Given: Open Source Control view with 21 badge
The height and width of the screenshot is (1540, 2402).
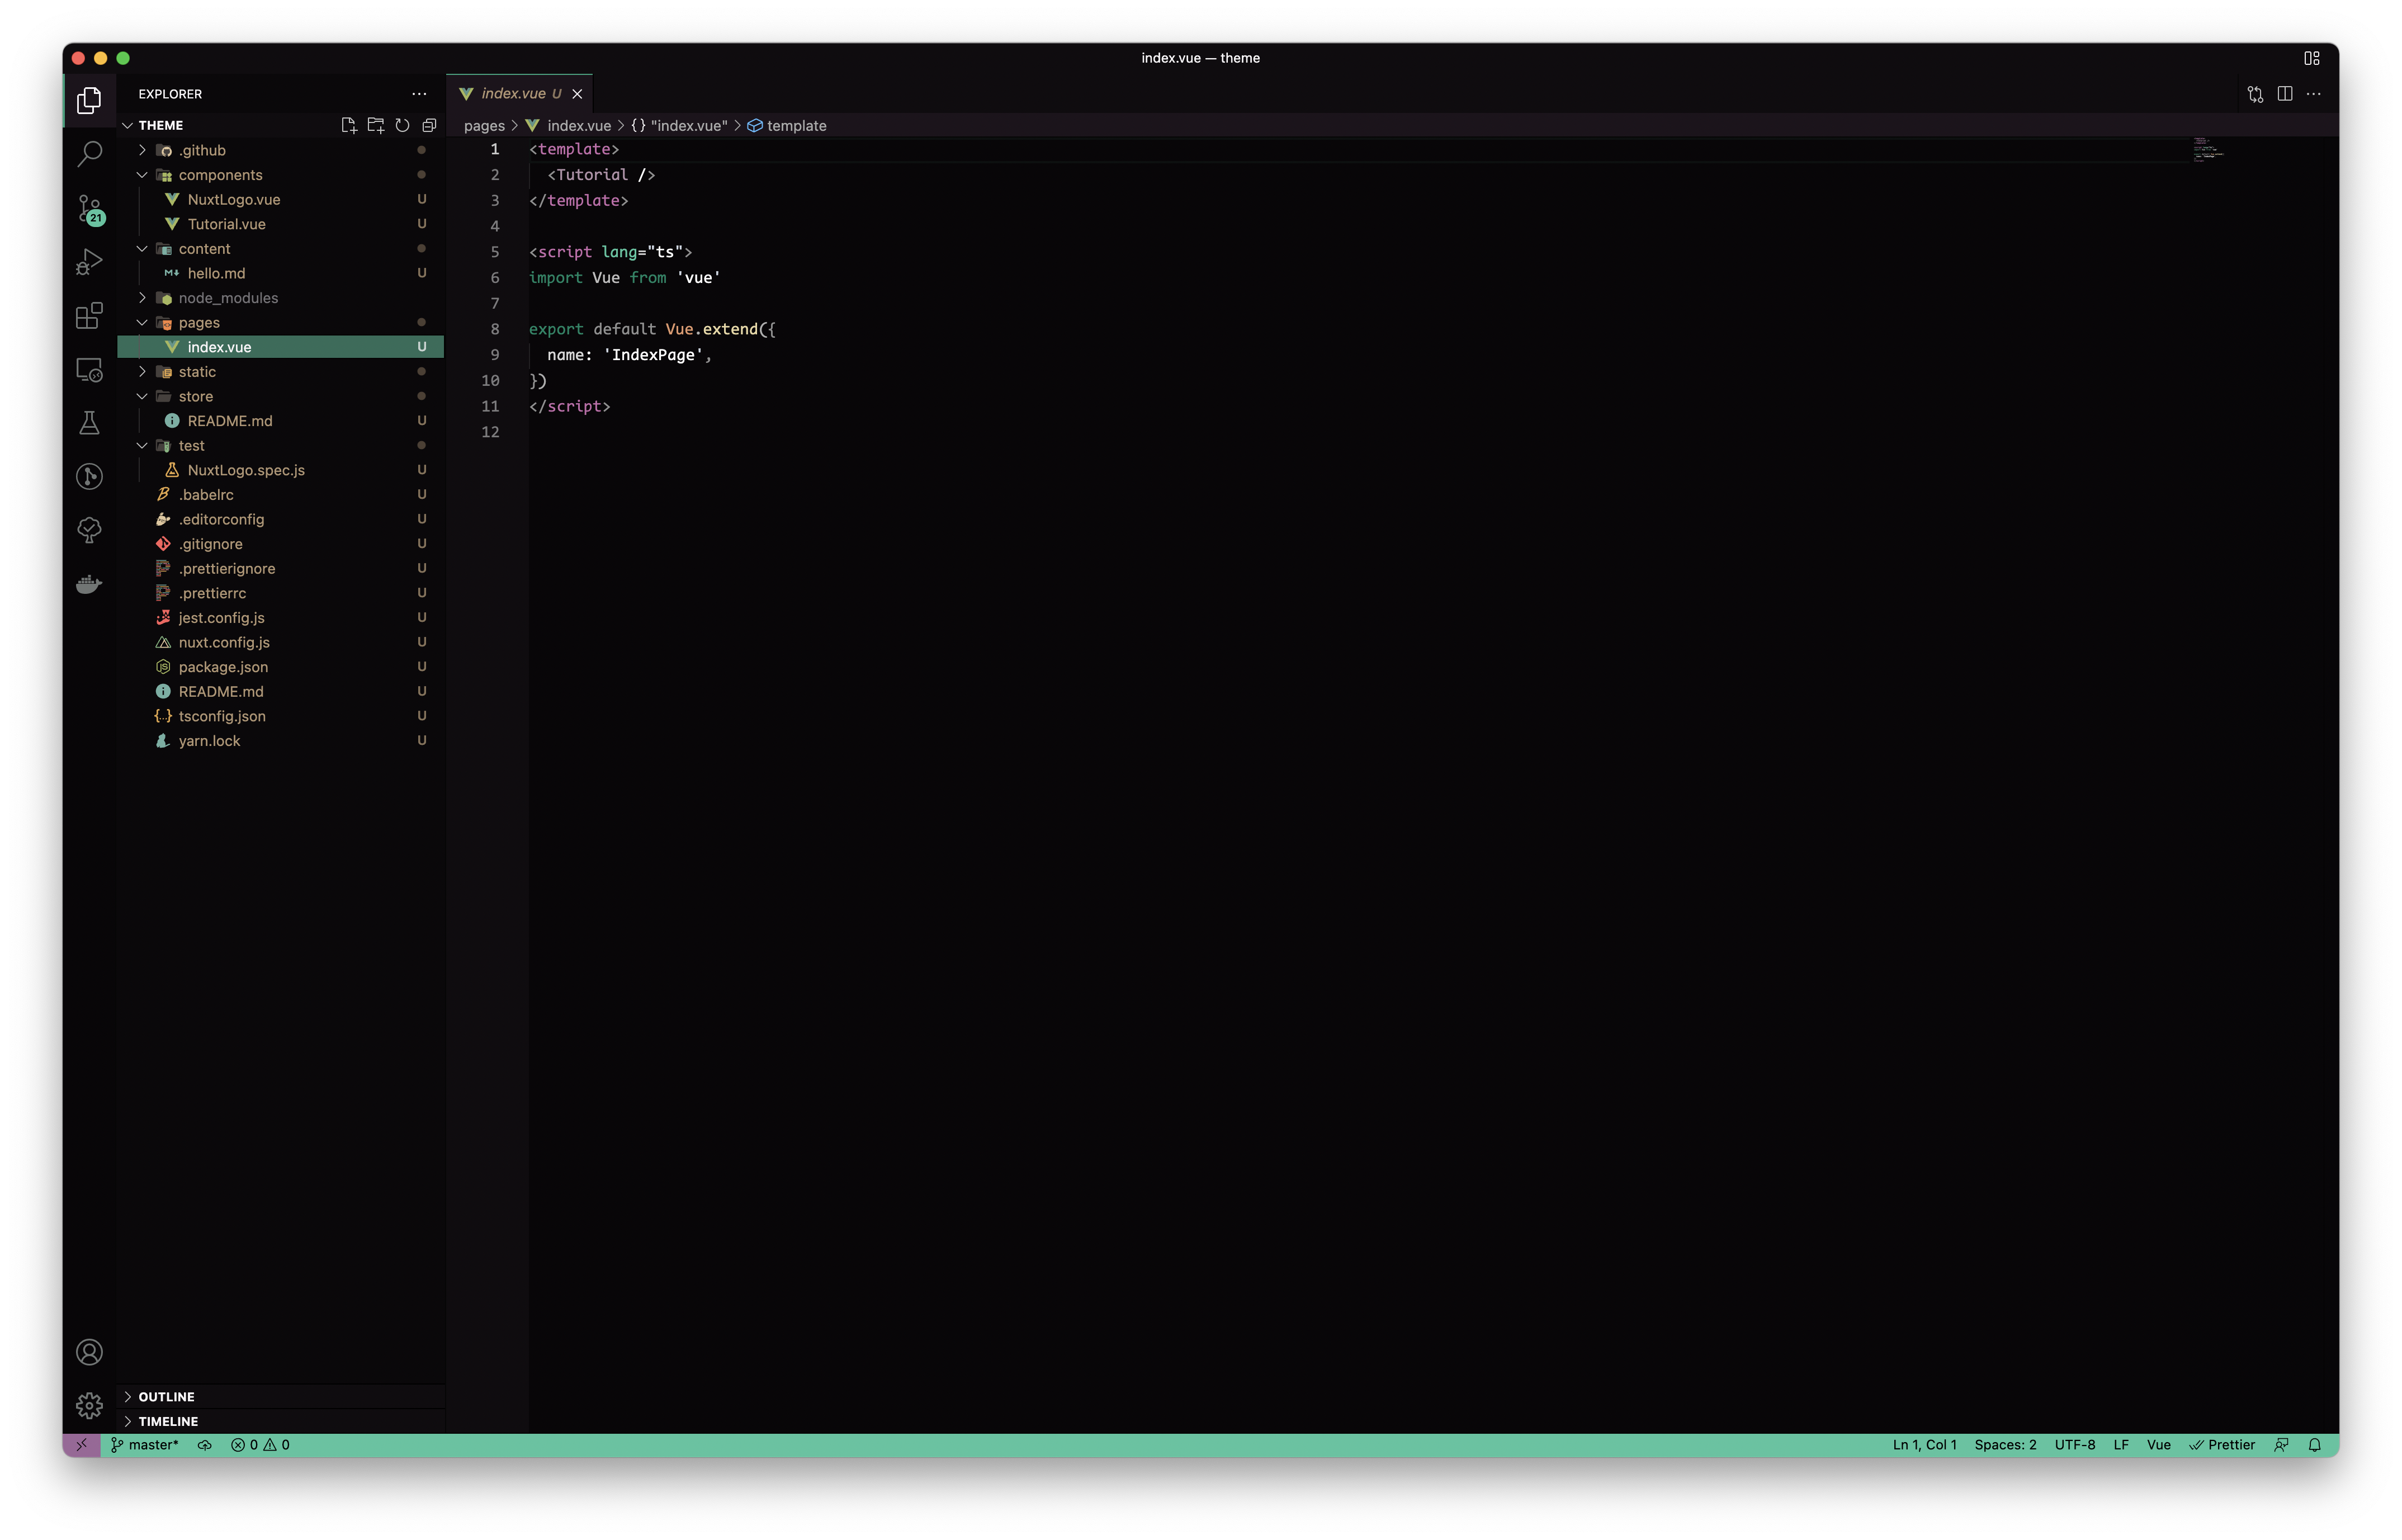Looking at the screenshot, I should click(89, 209).
